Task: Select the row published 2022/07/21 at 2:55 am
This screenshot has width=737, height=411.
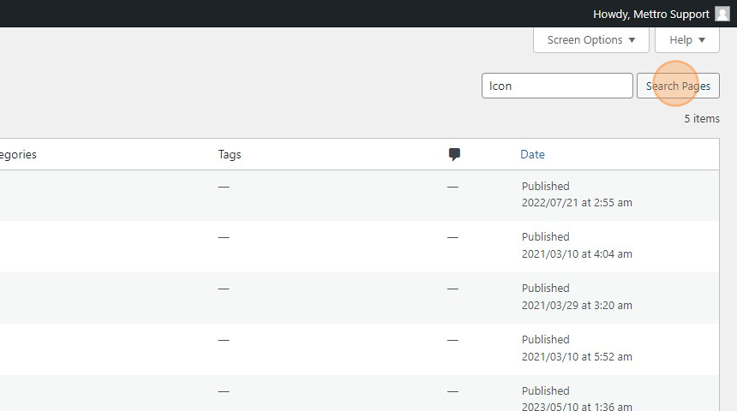Action: pyautogui.click(x=359, y=195)
